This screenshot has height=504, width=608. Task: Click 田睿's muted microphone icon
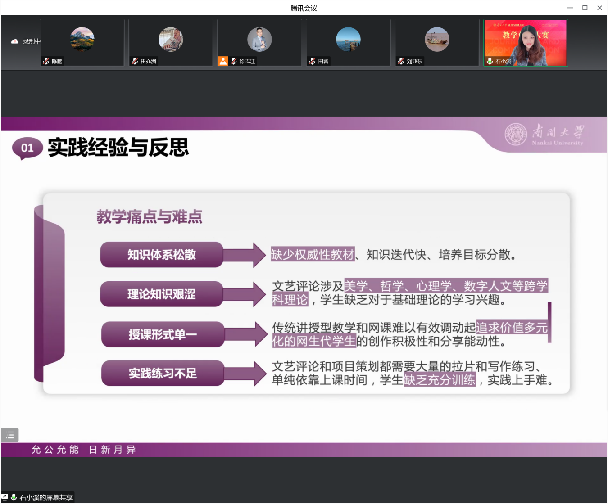(x=312, y=61)
